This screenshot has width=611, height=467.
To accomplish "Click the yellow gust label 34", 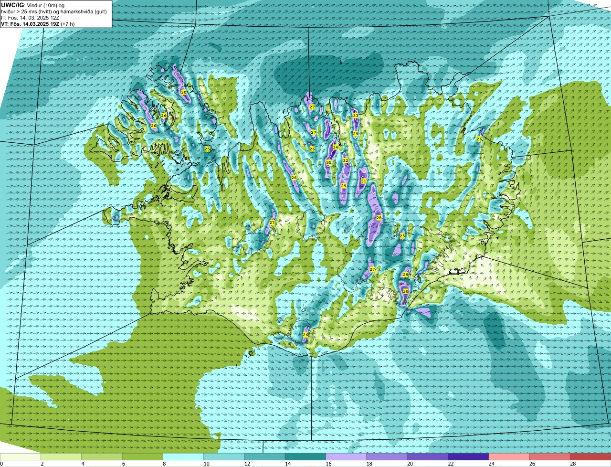I will [x=335, y=147].
